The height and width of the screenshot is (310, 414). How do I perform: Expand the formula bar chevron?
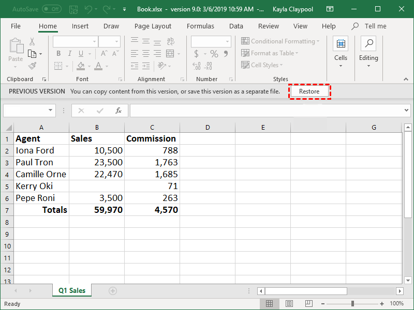[x=406, y=111]
